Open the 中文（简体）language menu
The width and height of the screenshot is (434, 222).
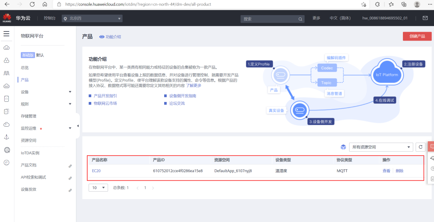[340, 18]
